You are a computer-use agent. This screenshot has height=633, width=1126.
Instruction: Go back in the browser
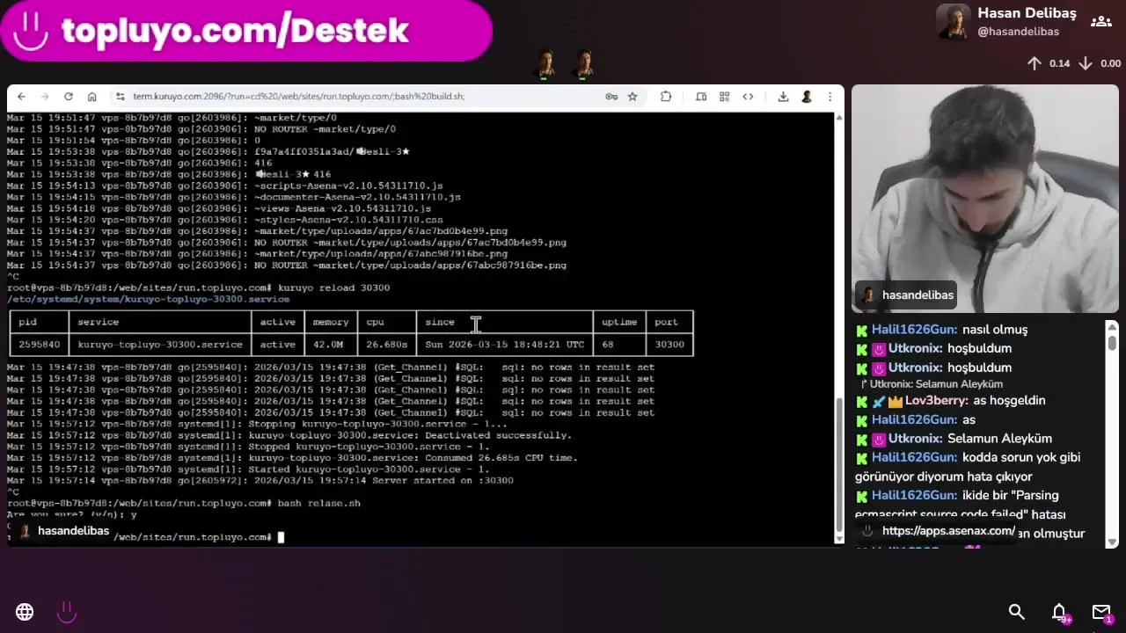click(x=21, y=97)
